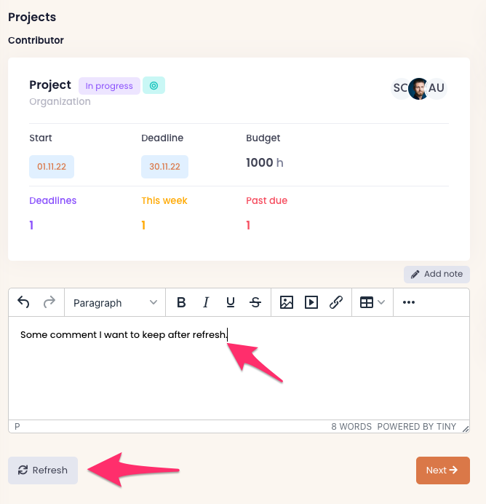This screenshot has width=486, height=504.
Task: Click the editor resize handle corner
Action: click(466, 429)
